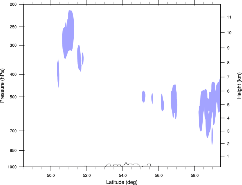
Task: Select the 300 pressure tick label
Action: (13, 45)
